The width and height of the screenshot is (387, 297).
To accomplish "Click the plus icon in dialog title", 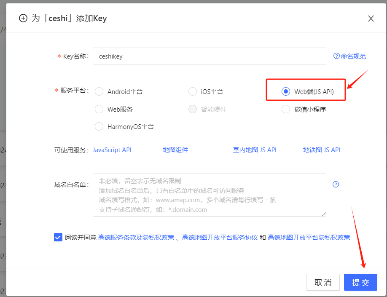I will click(x=23, y=18).
